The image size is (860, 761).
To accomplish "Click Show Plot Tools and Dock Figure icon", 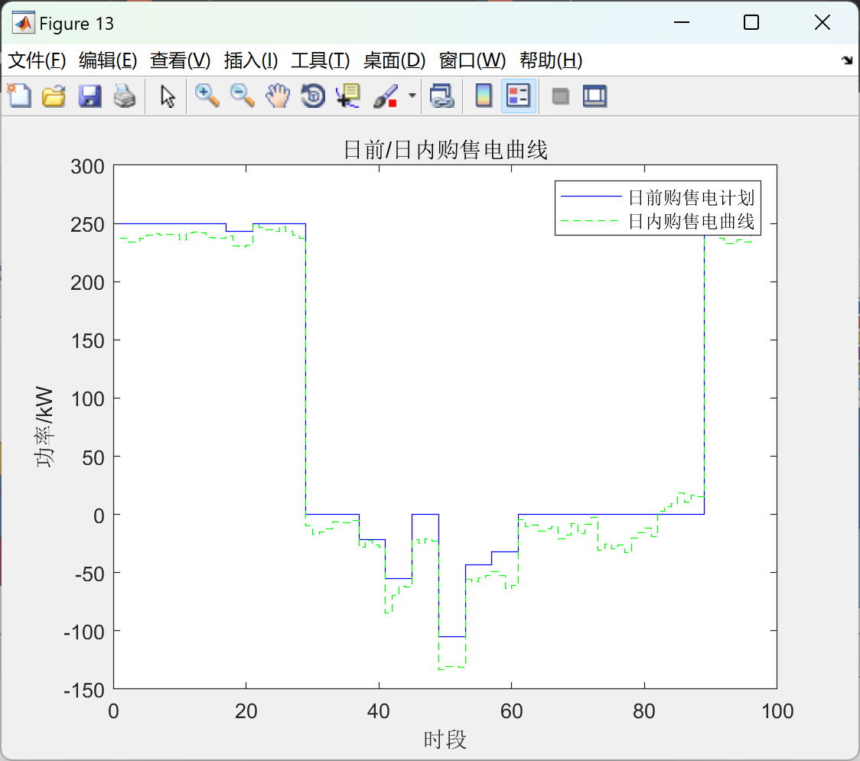I will (x=595, y=96).
